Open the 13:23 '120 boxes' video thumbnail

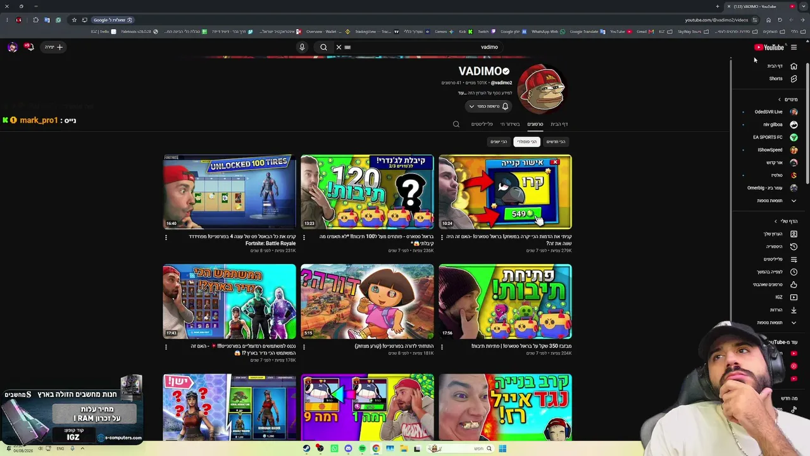tap(367, 192)
